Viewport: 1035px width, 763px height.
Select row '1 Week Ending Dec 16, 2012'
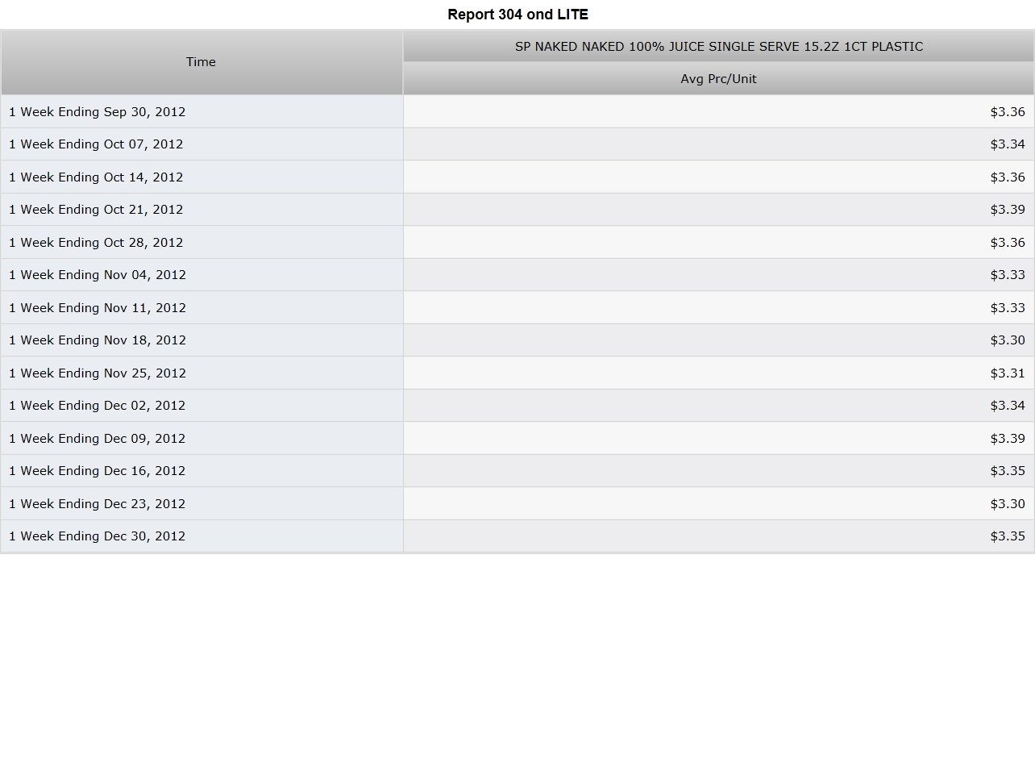[x=517, y=471]
